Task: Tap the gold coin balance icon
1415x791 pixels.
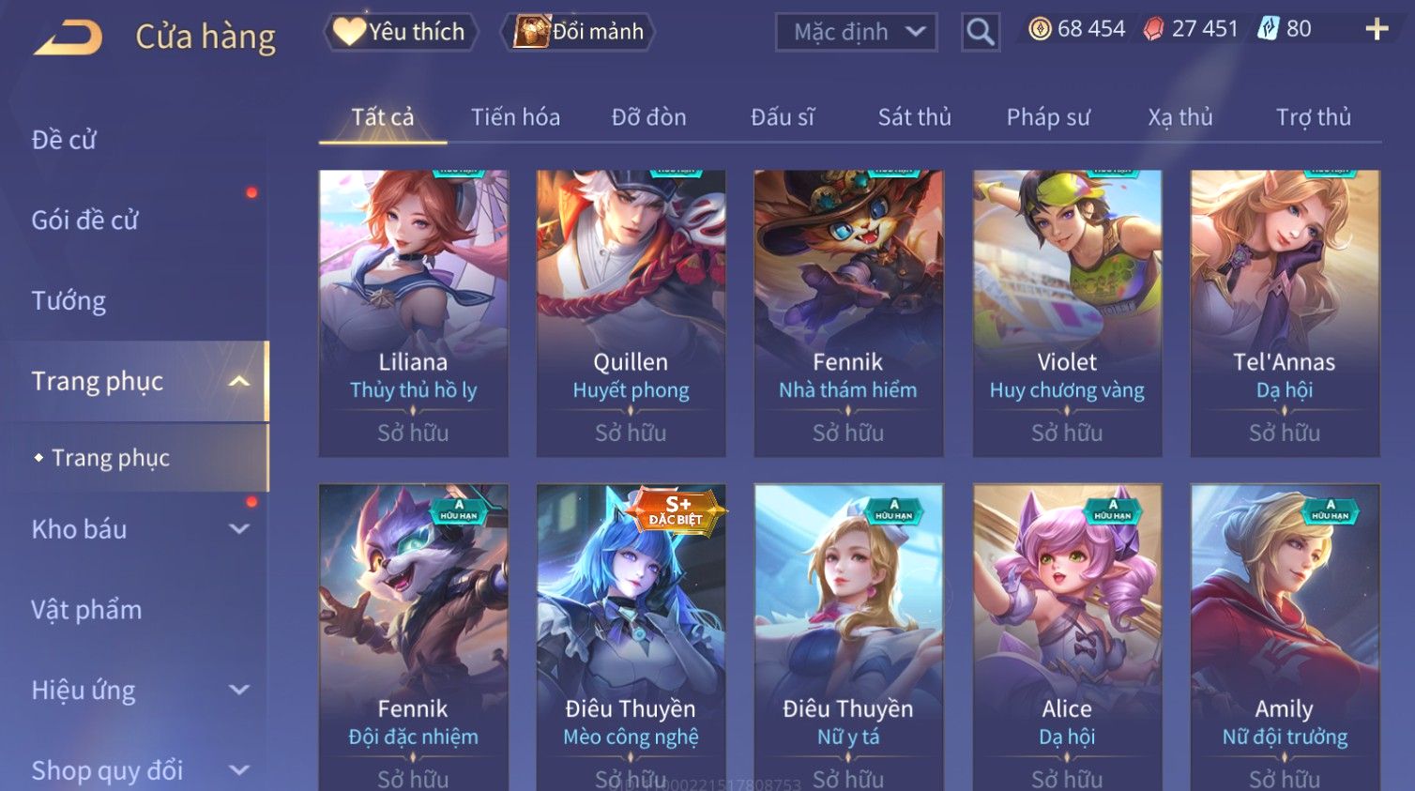Action: (1040, 29)
